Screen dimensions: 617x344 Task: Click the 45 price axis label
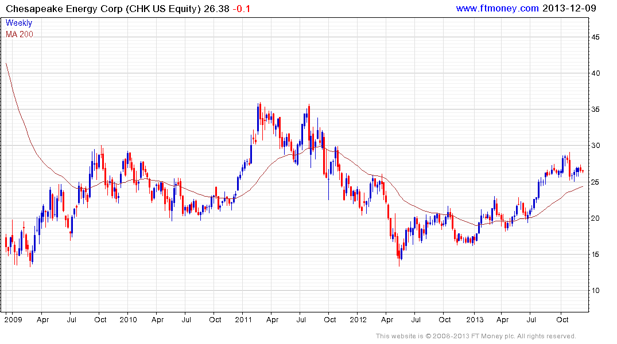[x=595, y=37]
